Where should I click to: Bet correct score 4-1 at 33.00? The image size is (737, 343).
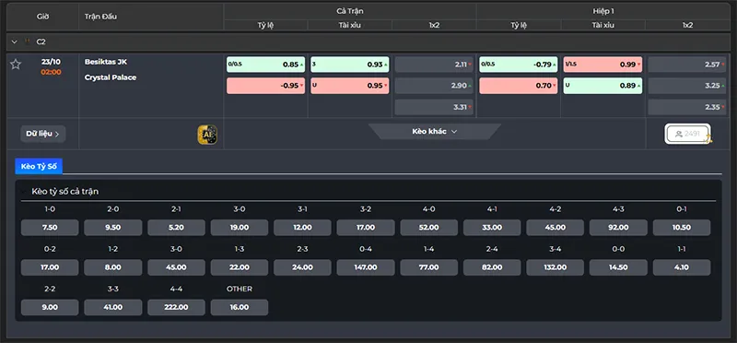coord(492,227)
